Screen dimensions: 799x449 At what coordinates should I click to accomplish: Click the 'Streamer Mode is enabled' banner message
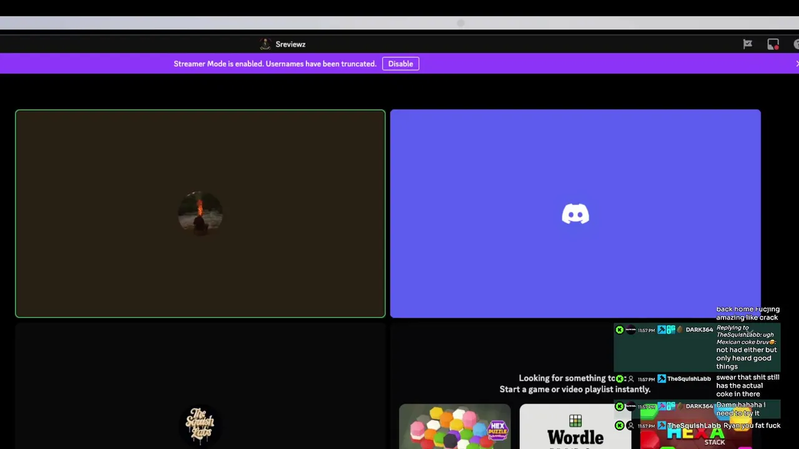[275, 64]
